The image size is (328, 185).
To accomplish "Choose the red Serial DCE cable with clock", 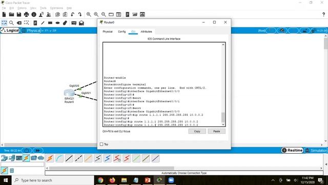I will [117, 158].
